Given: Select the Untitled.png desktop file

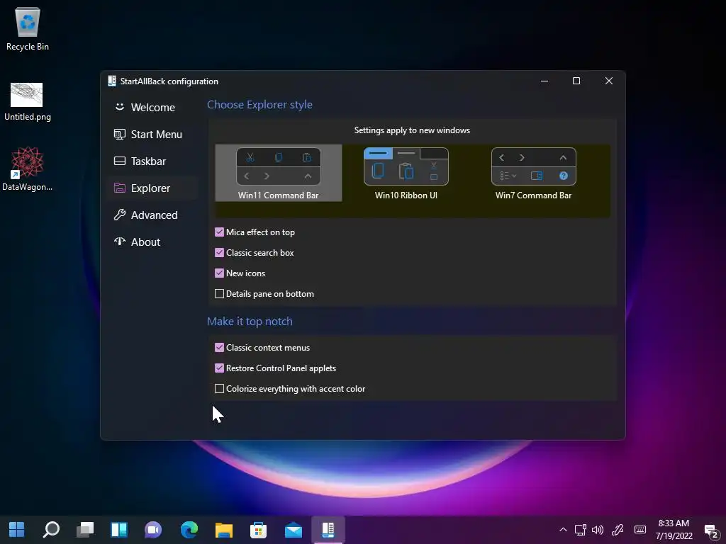Looking at the screenshot, I should 28,102.
